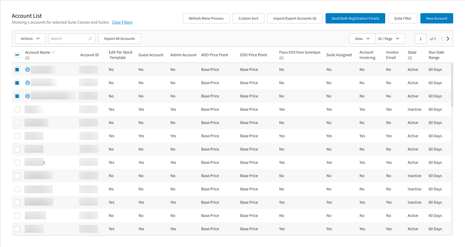Open the View dropdown
This screenshot has height=247, width=465.
pyautogui.click(x=362, y=39)
